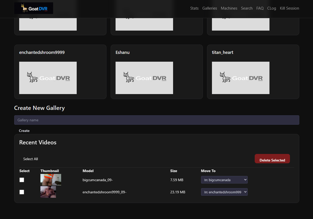Click the Select column header
Image resolution: width=313 pixels, height=219 pixels.
[x=25, y=171]
